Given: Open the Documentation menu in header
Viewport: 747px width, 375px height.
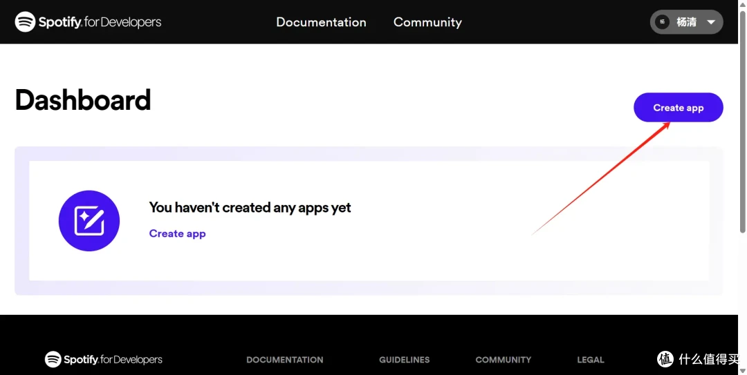Looking at the screenshot, I should [321, 22].
